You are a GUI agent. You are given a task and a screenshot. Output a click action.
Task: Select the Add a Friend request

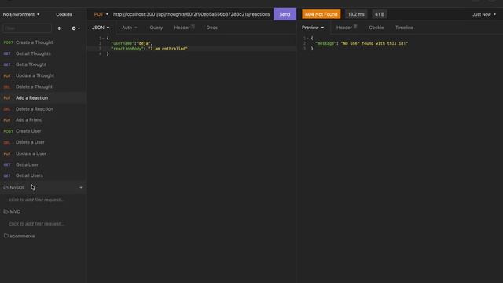(x=43, y=120)
